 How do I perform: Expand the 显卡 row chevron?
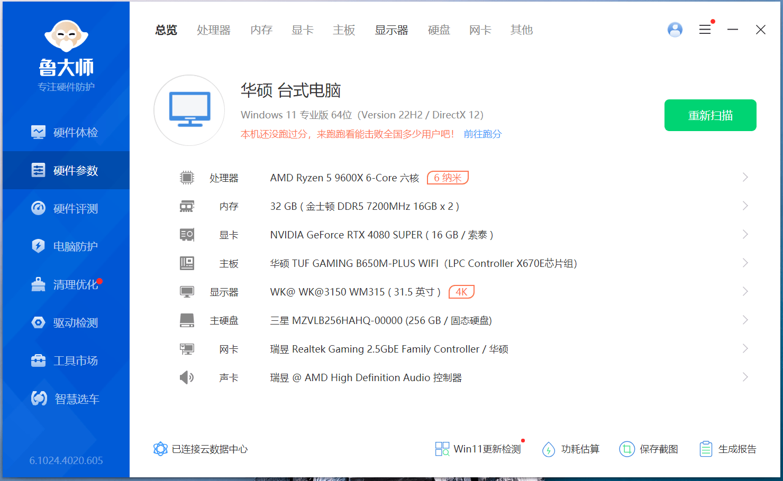click(x=745, y=234)
